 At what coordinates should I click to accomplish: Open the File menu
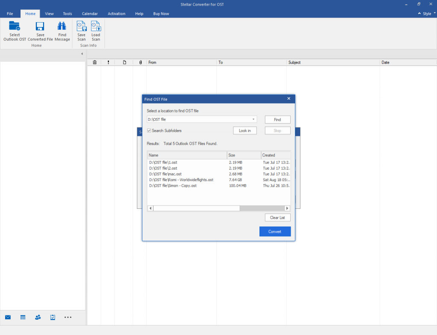click(10, 14)
